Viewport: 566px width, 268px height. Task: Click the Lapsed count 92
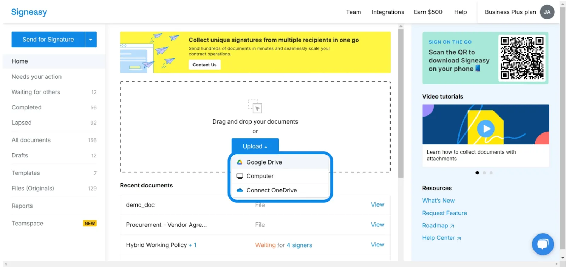point(93,123)
